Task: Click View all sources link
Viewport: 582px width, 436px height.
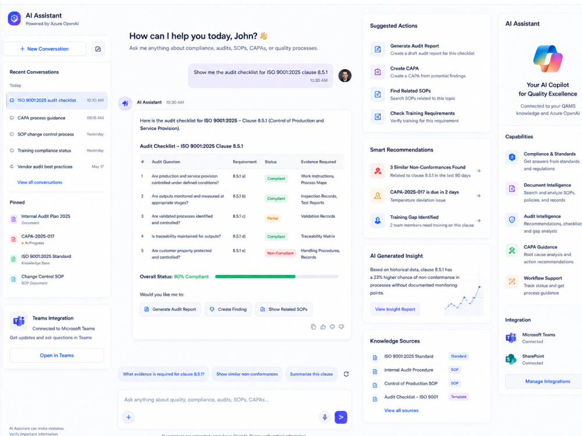Action: coord(401,411)
